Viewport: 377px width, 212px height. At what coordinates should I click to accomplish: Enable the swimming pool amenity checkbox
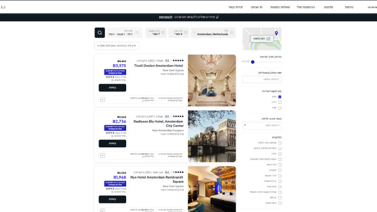[279, 181]
